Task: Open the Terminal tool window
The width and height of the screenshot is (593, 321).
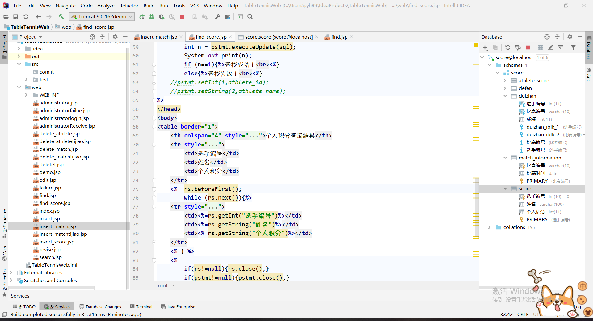Action: tap(141, 307)
